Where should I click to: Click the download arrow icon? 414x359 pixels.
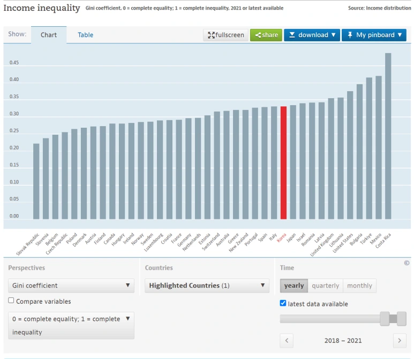(292, 35)
